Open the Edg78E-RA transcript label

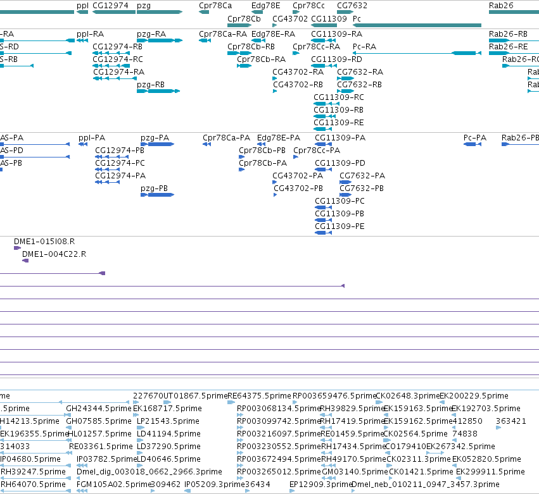(x=273, y=34)
